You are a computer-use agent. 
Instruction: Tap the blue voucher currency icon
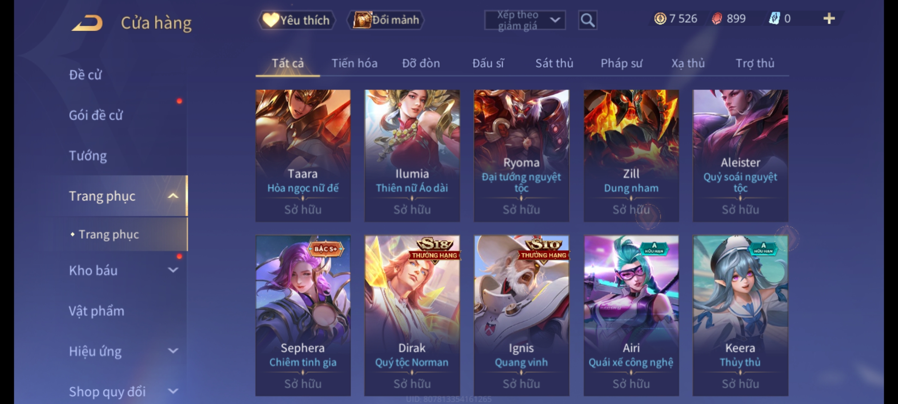(x=774, y=18)
